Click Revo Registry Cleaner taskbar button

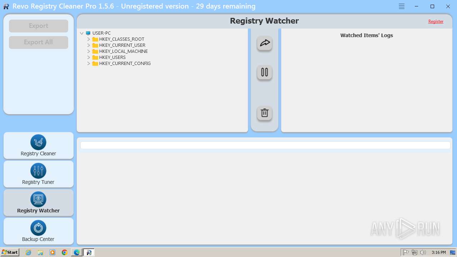pyautogui.click(x=89, y=252)
